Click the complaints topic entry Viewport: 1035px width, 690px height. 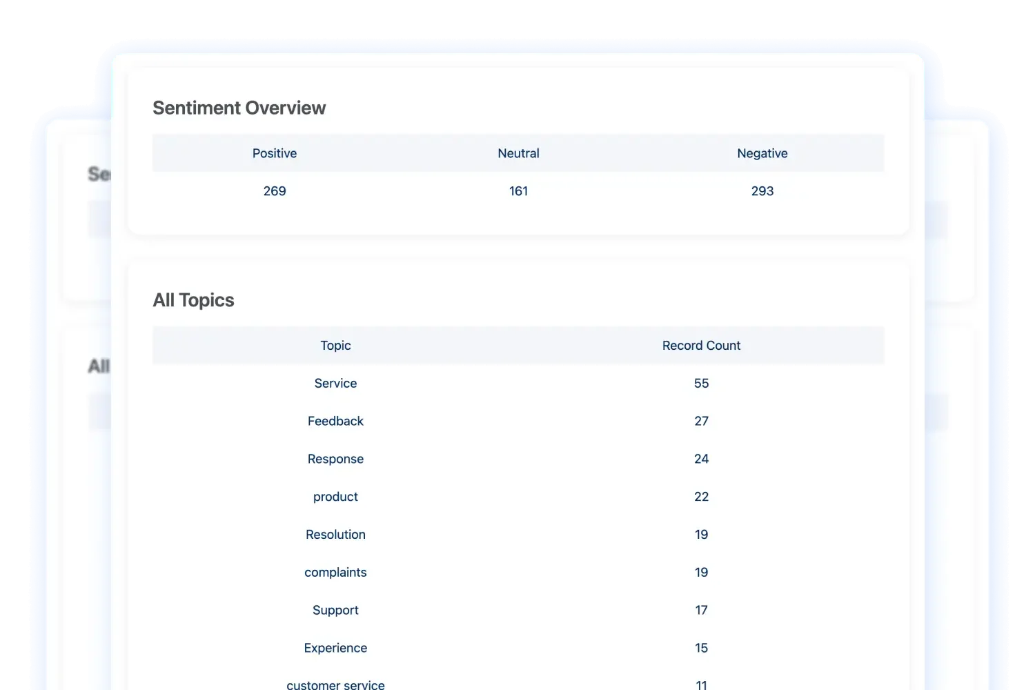tap(335, 572)
